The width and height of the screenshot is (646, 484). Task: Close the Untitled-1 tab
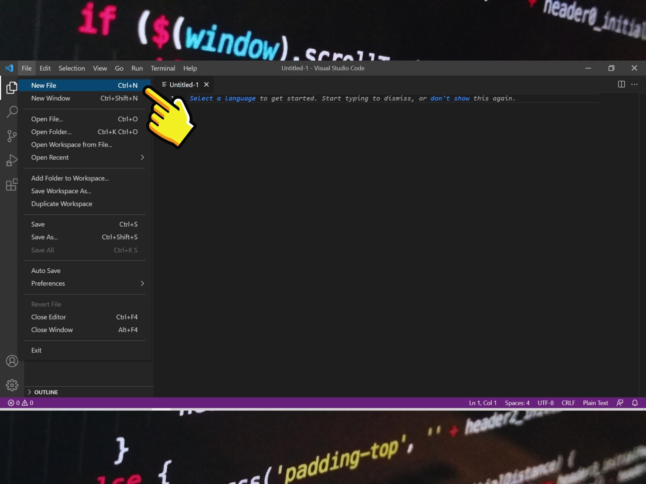[x=206, y=85]
